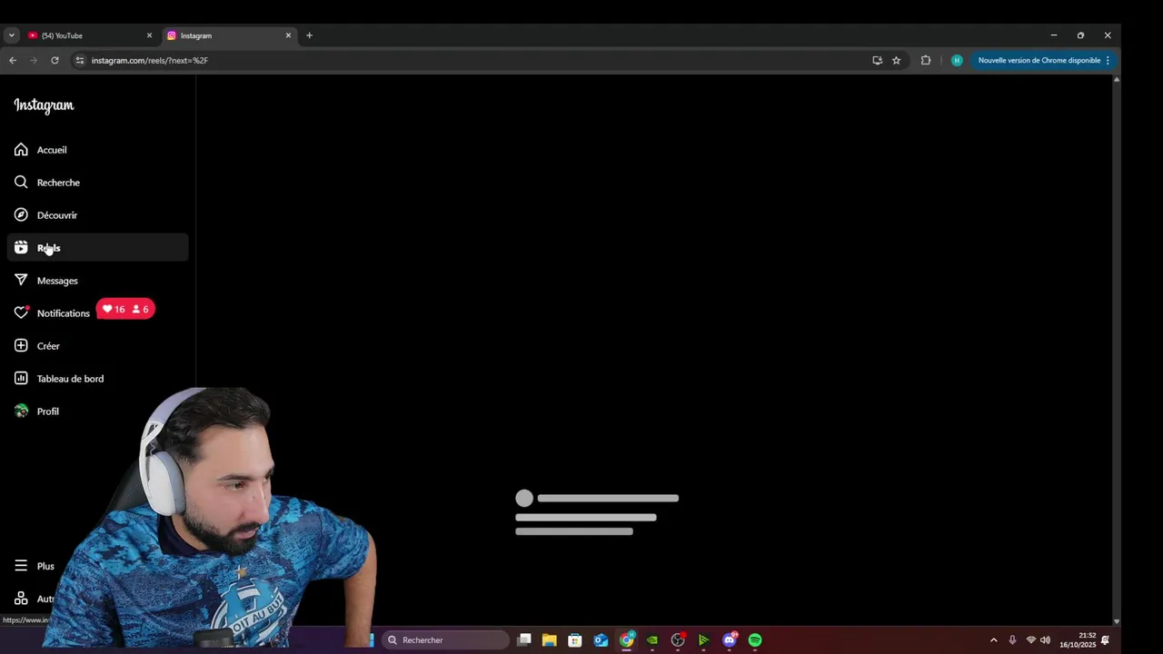
Task: Click the site information icon in address bar
Action: (79, 60)
